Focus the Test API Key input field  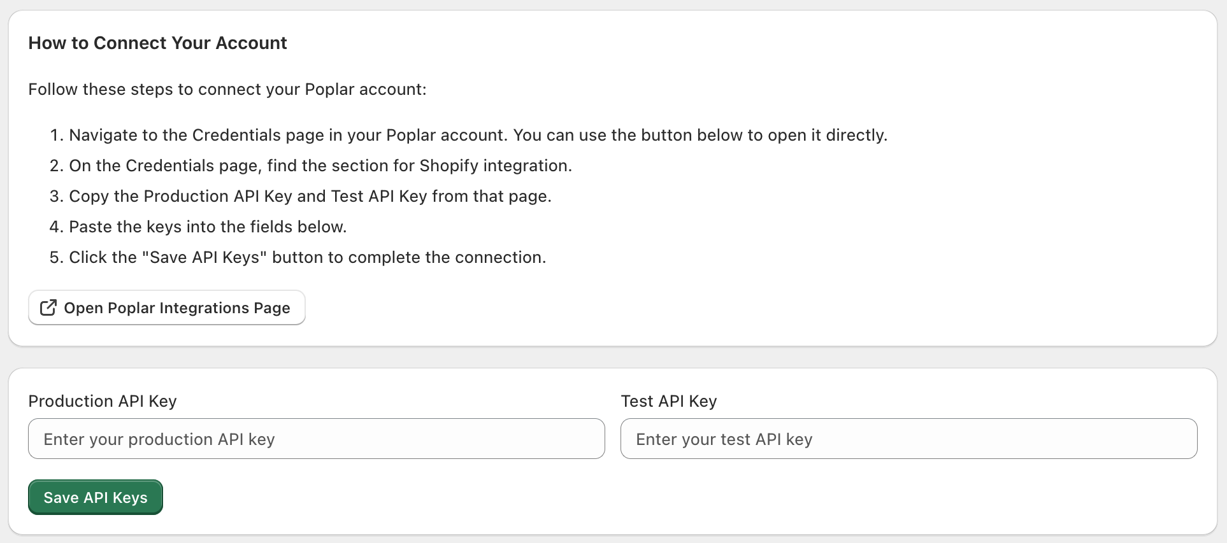coord(909,439)
